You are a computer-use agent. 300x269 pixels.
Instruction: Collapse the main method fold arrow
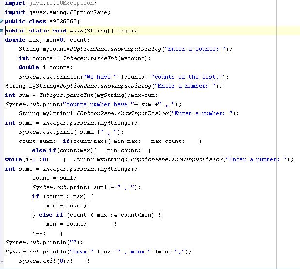pos(1,31)
